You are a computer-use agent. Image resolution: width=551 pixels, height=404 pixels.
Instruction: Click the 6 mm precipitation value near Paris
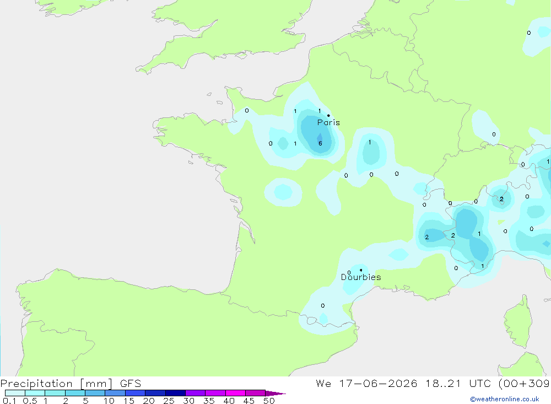click(320, 143)
